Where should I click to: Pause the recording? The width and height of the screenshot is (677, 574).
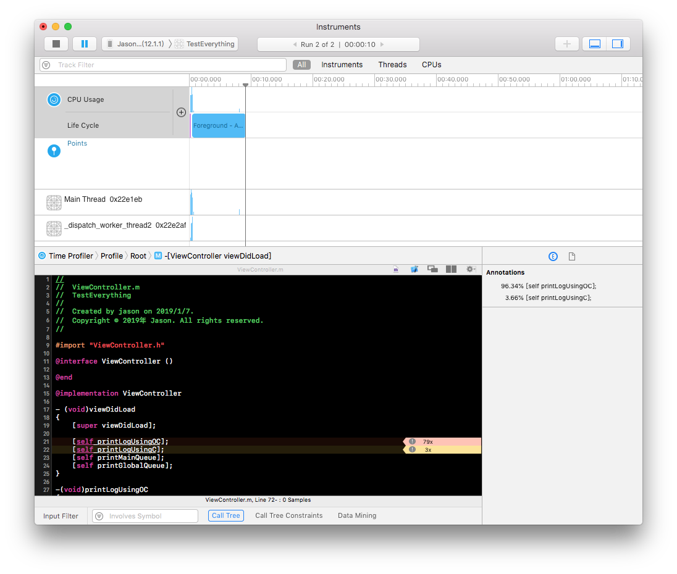point(85,43)
